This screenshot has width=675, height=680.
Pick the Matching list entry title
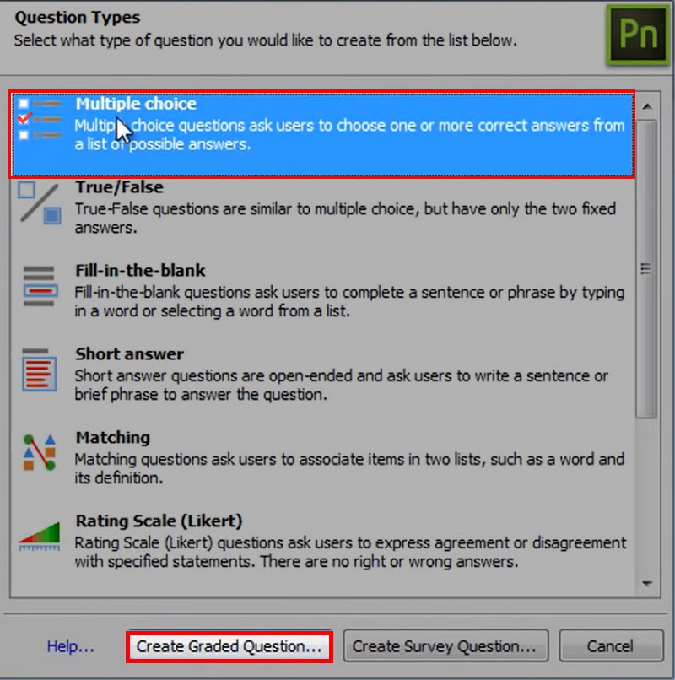click(x=113, y=438)
